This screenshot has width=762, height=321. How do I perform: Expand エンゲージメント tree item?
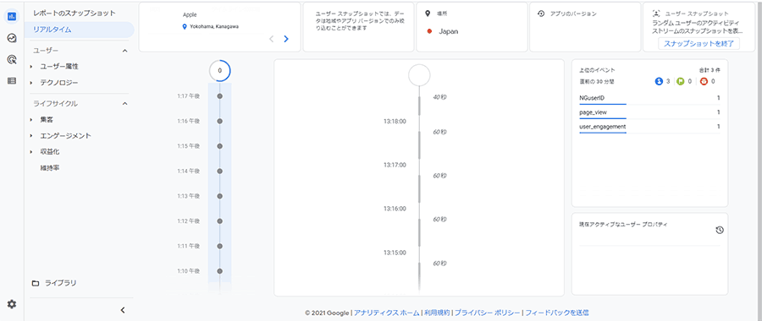[x=31, y=136]
